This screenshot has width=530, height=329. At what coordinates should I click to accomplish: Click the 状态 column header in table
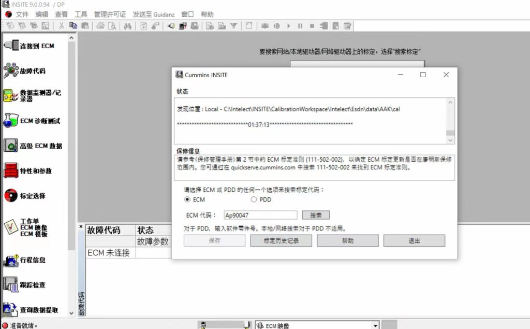click(153, 230)
